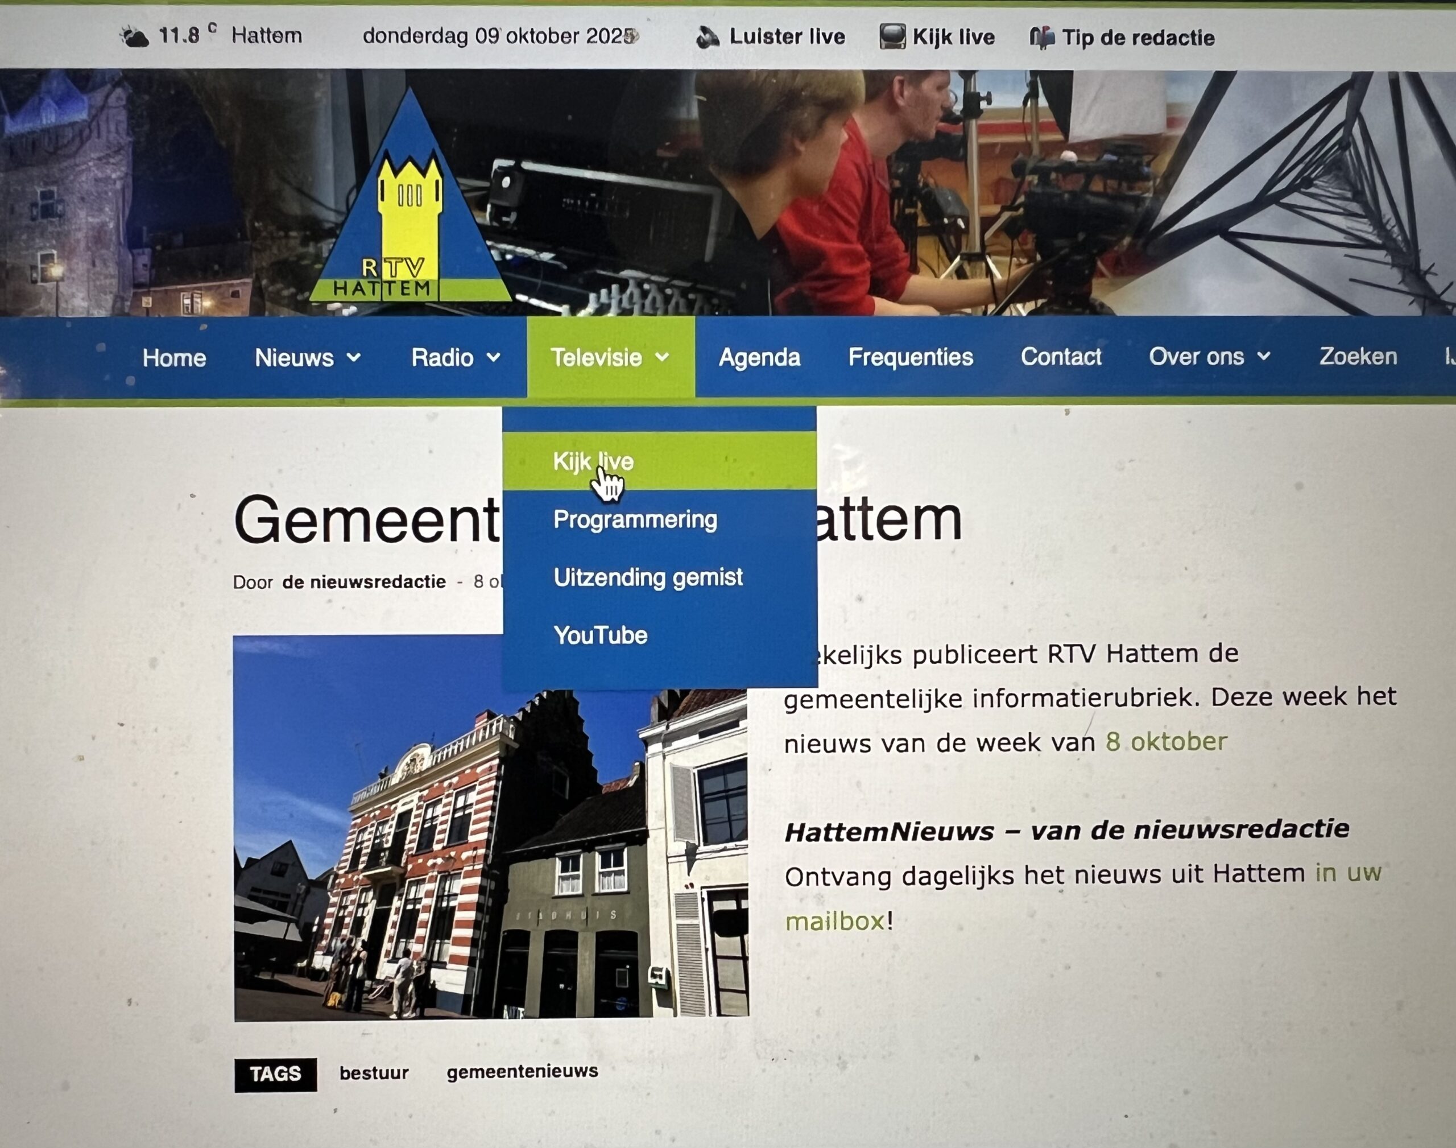
Task: Open the Agenda page
Action: pyautogui.click(x=759, y=357)
